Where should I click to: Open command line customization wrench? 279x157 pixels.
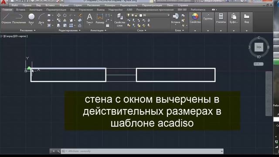(x=58, y=151)
